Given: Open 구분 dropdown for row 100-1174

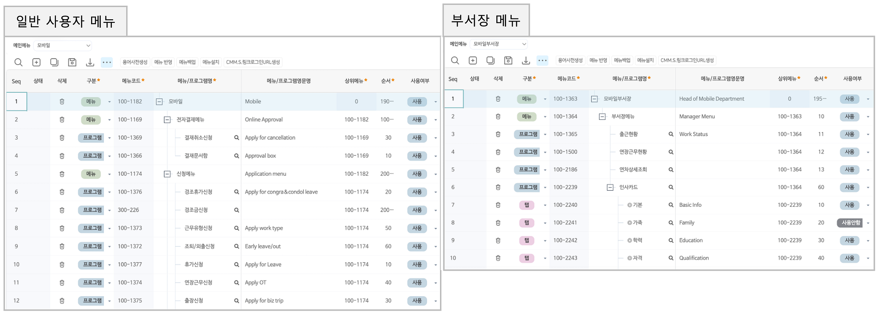Looking at the screenshot, I should tap(110, 174).
